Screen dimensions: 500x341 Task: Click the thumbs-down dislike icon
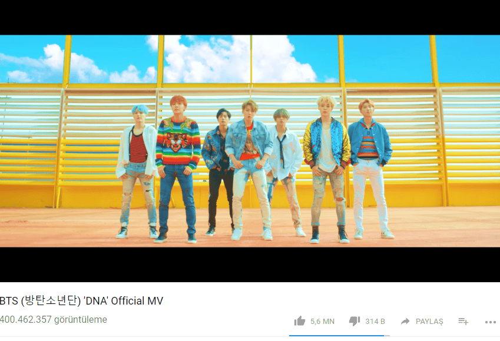(x=355, y=321)
